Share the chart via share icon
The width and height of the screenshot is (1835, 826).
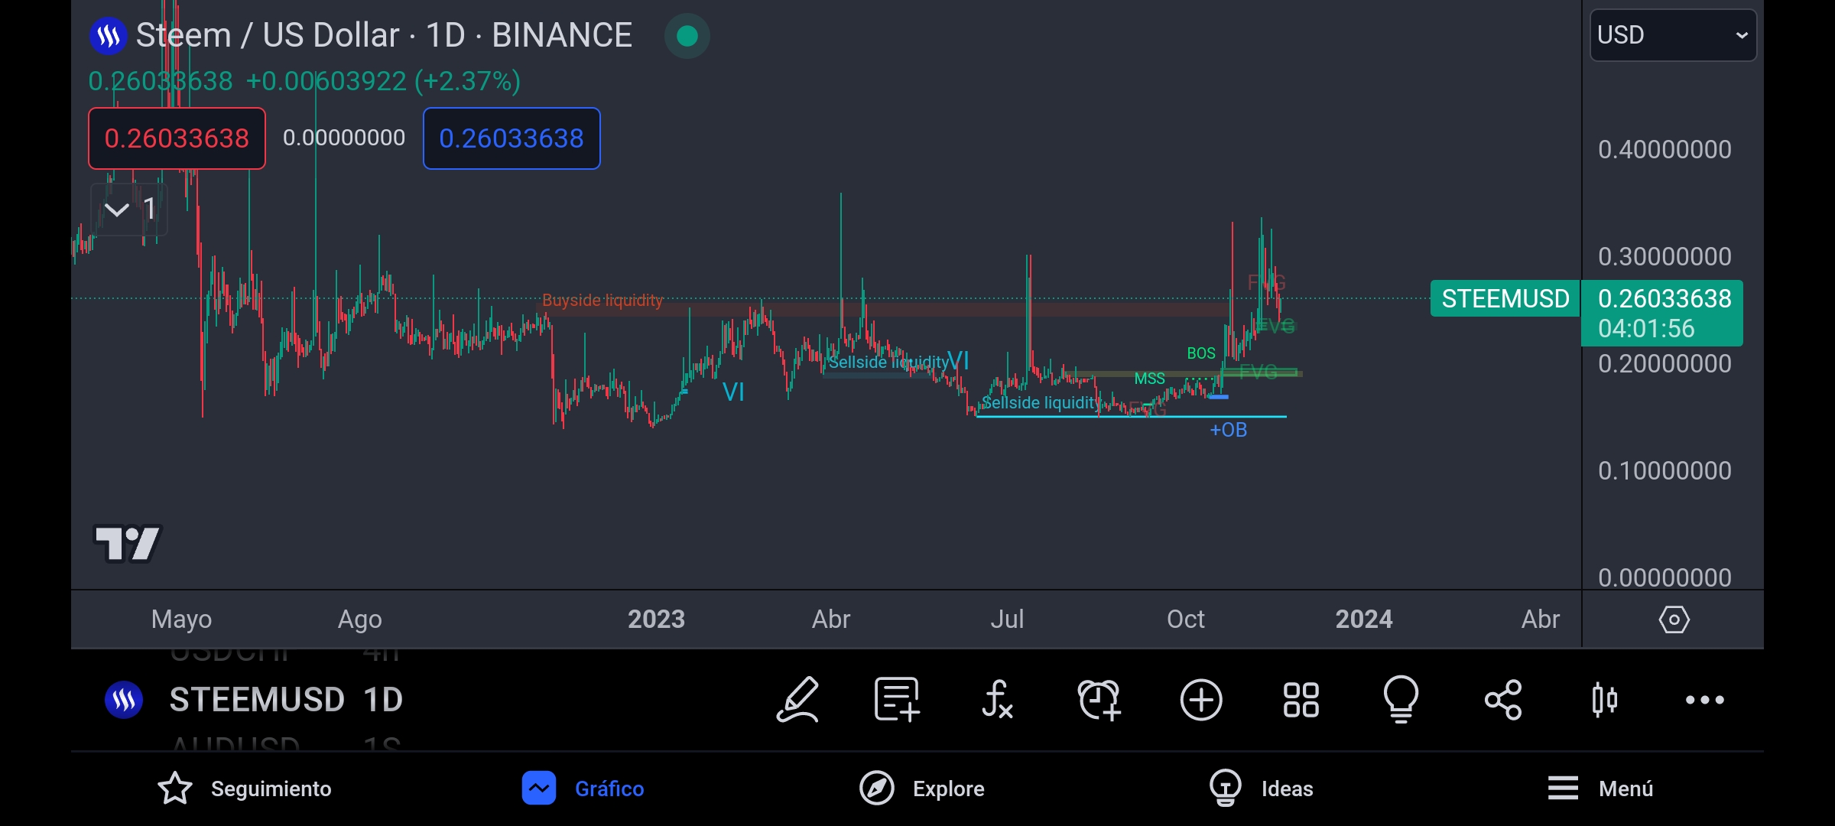pos(1503,699)
